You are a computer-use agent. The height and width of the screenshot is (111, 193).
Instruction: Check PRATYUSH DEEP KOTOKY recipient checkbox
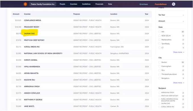coord(160,96)
